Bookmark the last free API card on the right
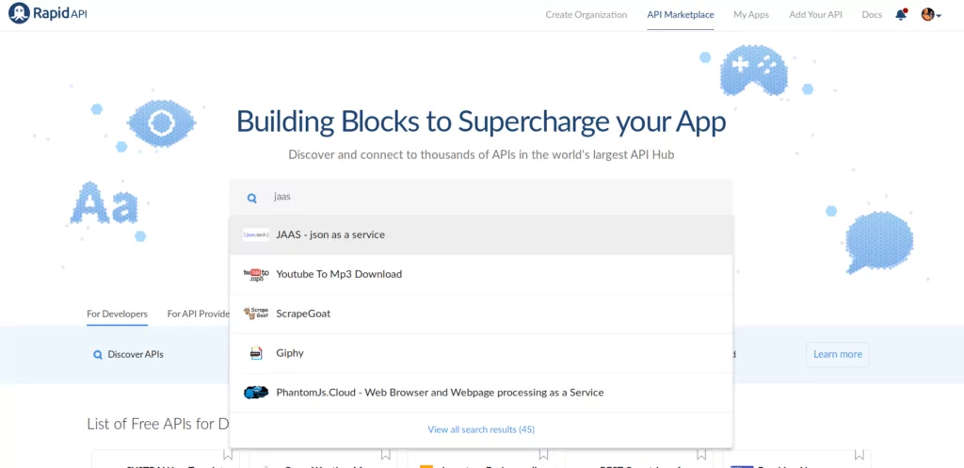The image size is (964, 468). coord(860,458)
